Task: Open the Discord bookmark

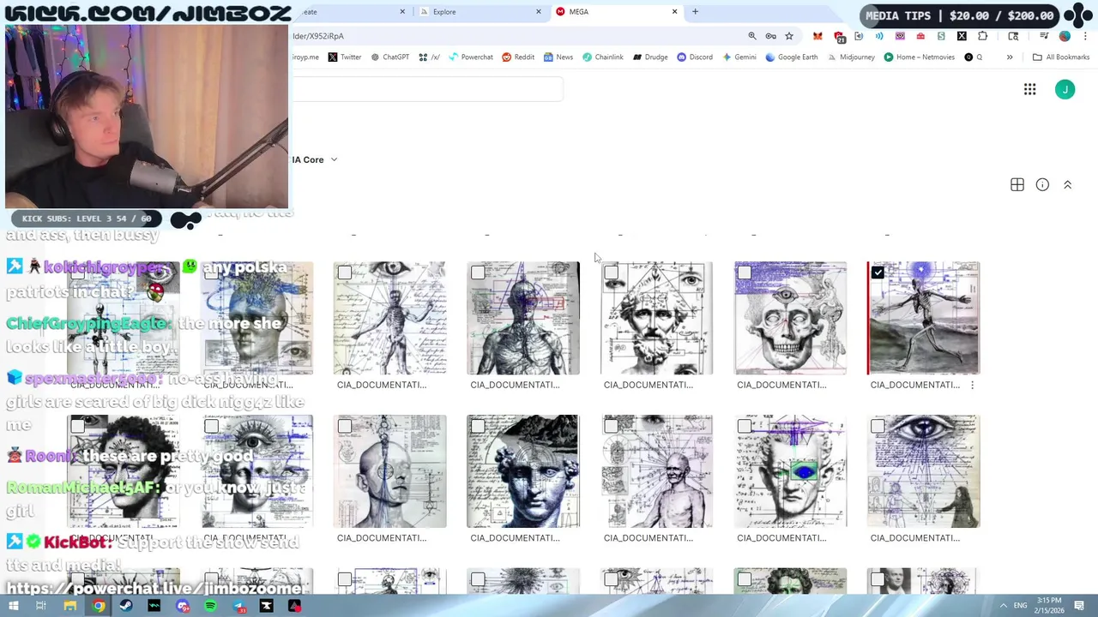Action: tap(695, 57)
